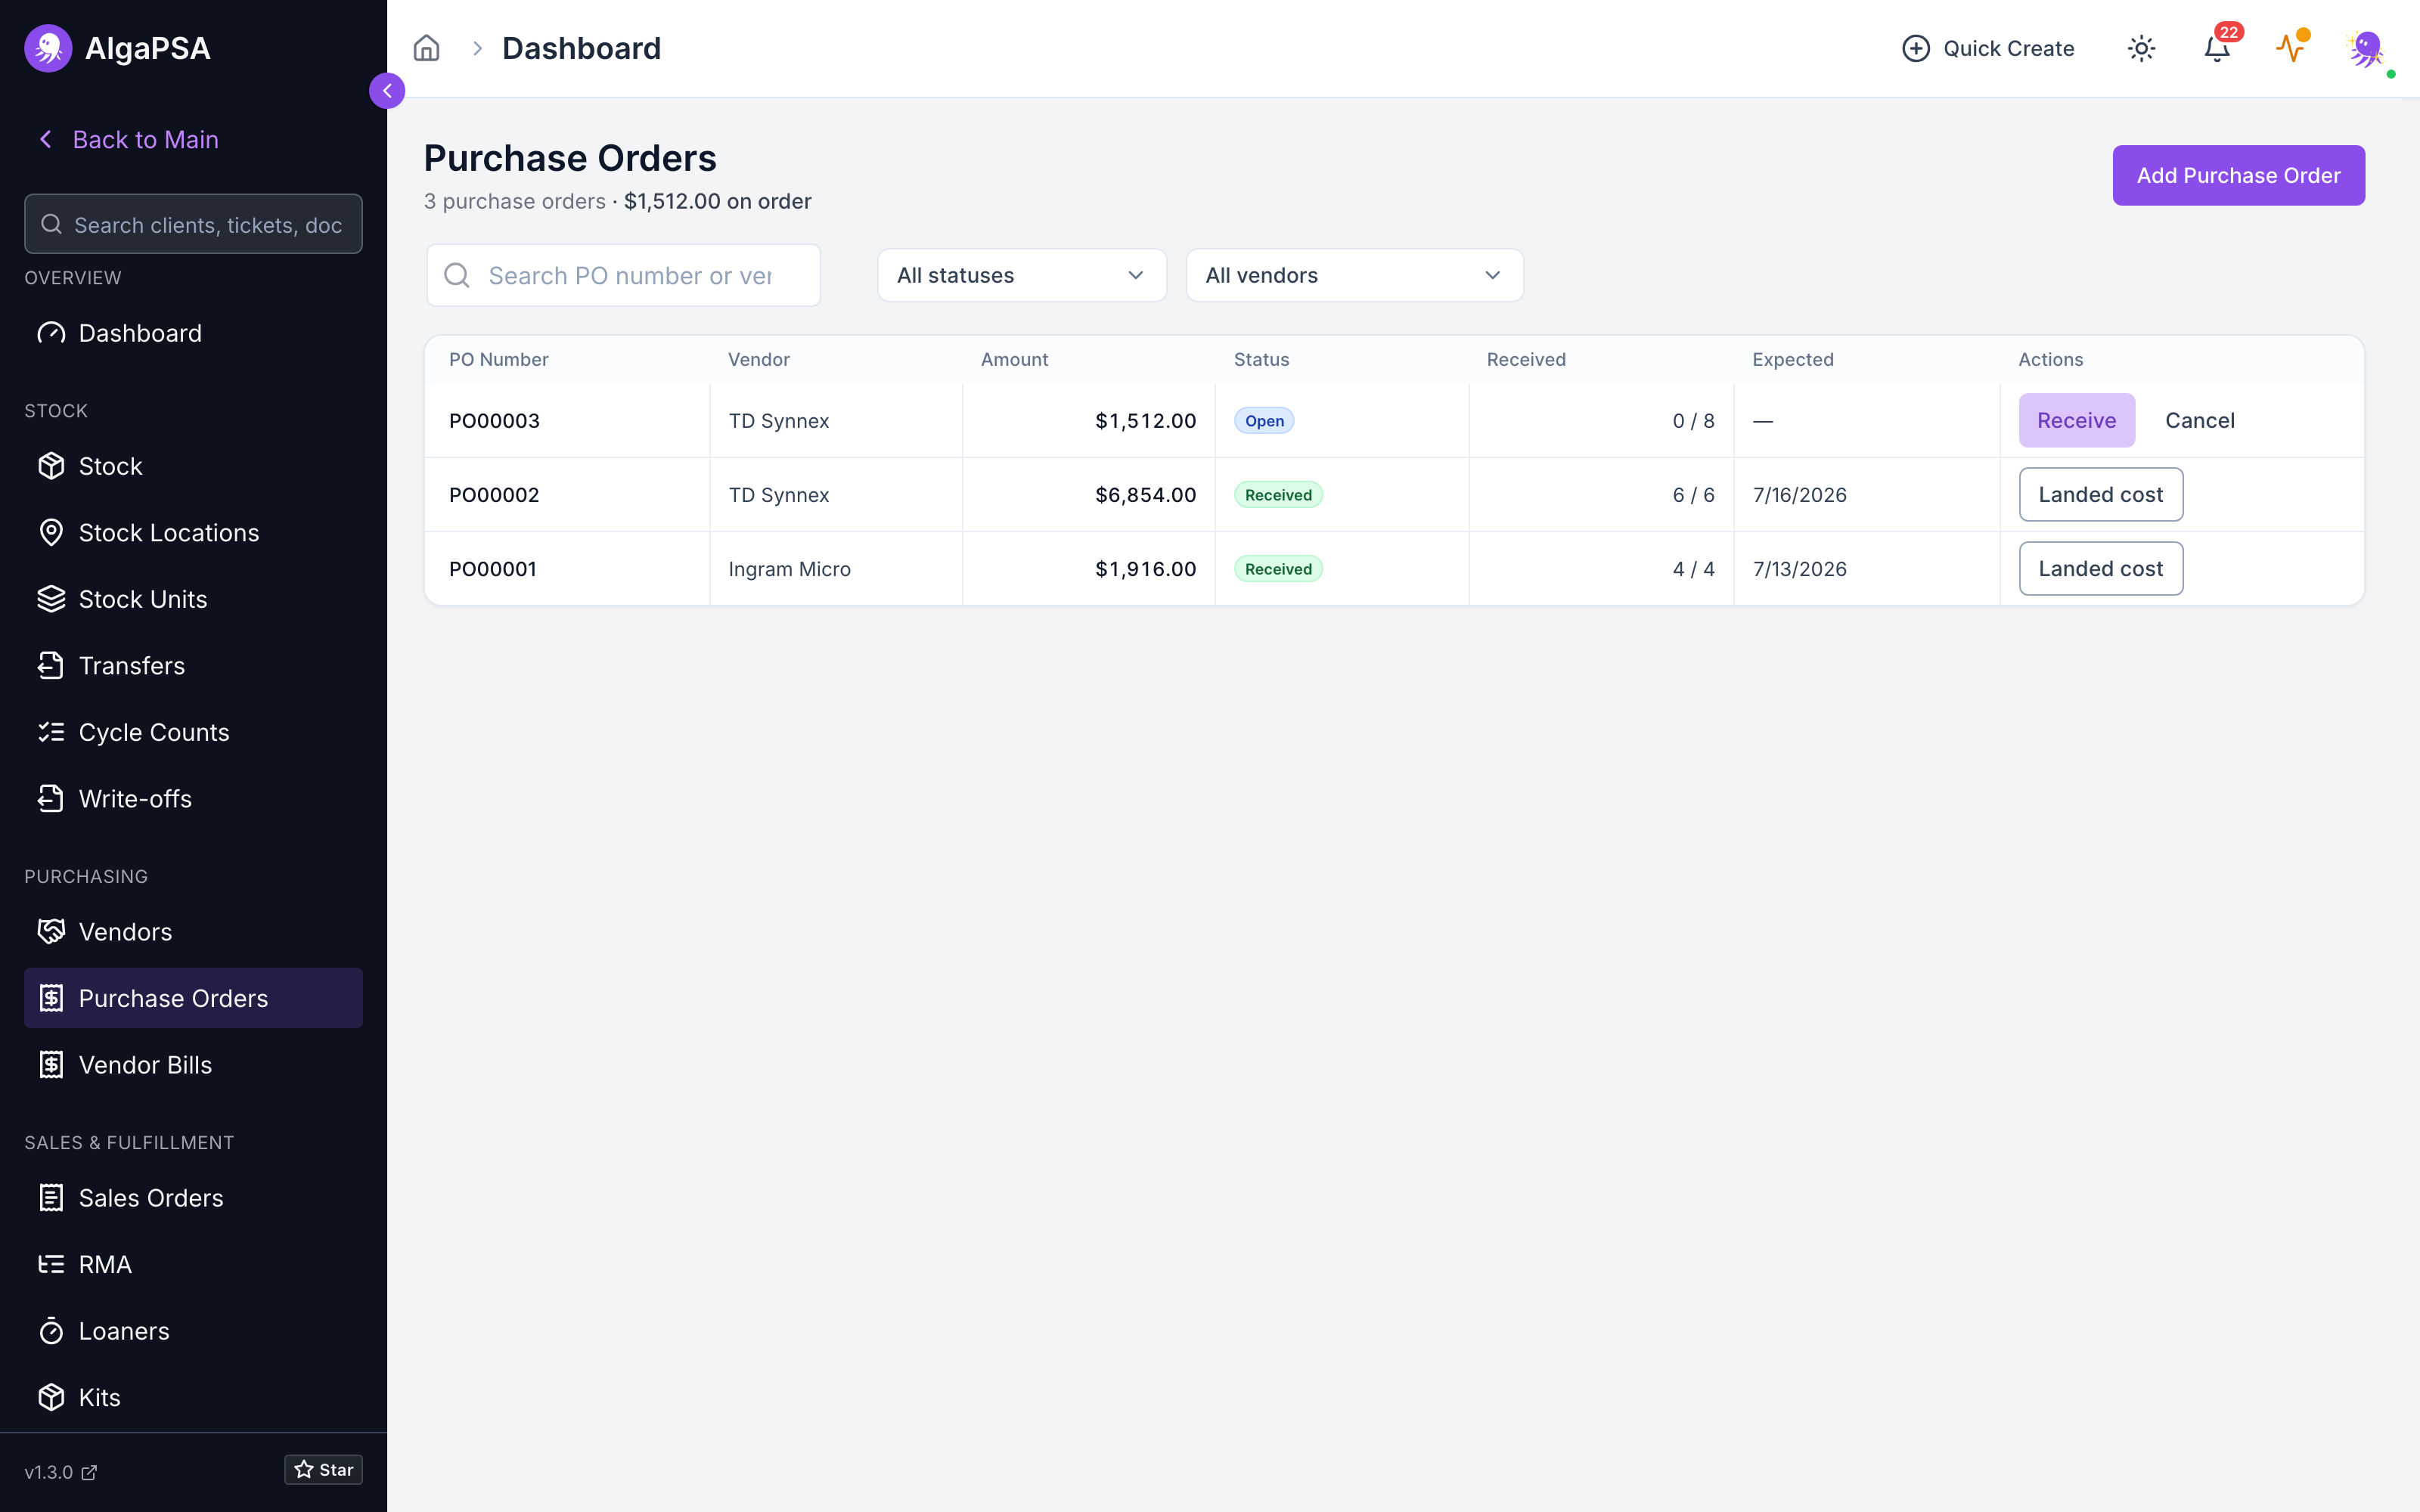Click the Expected column header
Screen dimensions: 2420x1512
[x=1792, y=359]
